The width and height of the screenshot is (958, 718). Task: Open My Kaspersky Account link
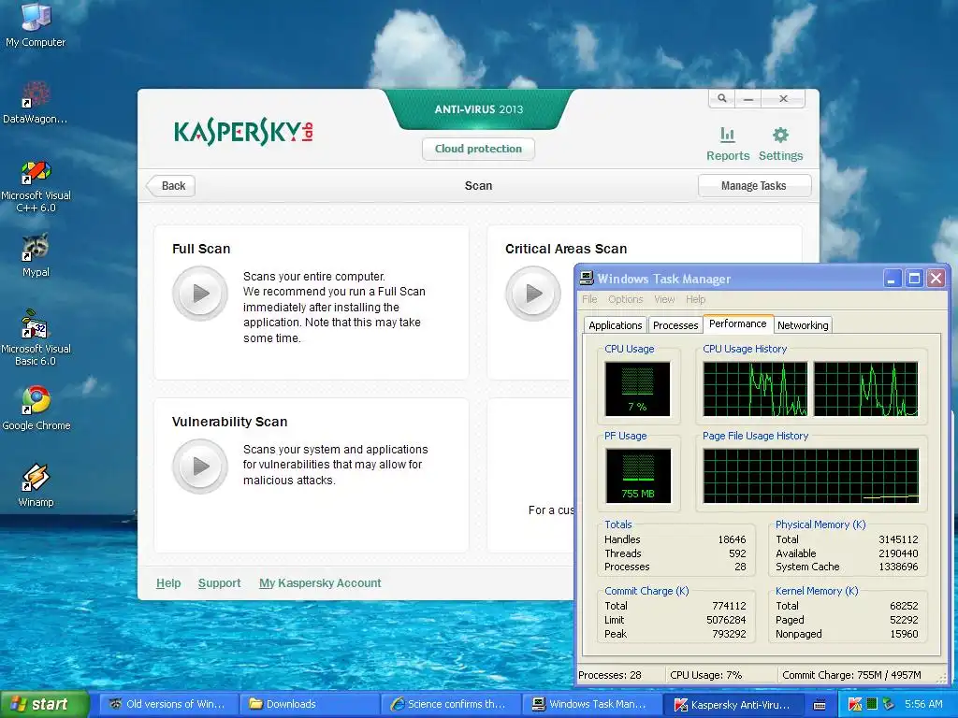[320, 583]
